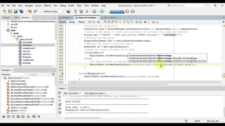Open the File menu
Image resolution: width=225 pixels, height=126 pixels.
(8, 6)
